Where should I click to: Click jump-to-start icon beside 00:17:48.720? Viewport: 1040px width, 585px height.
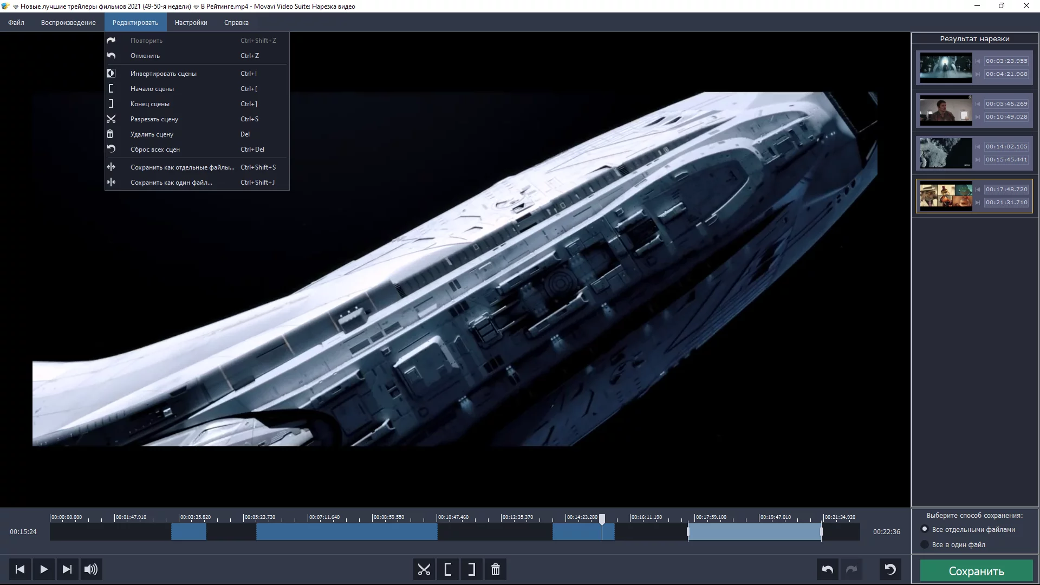[978, 190]
